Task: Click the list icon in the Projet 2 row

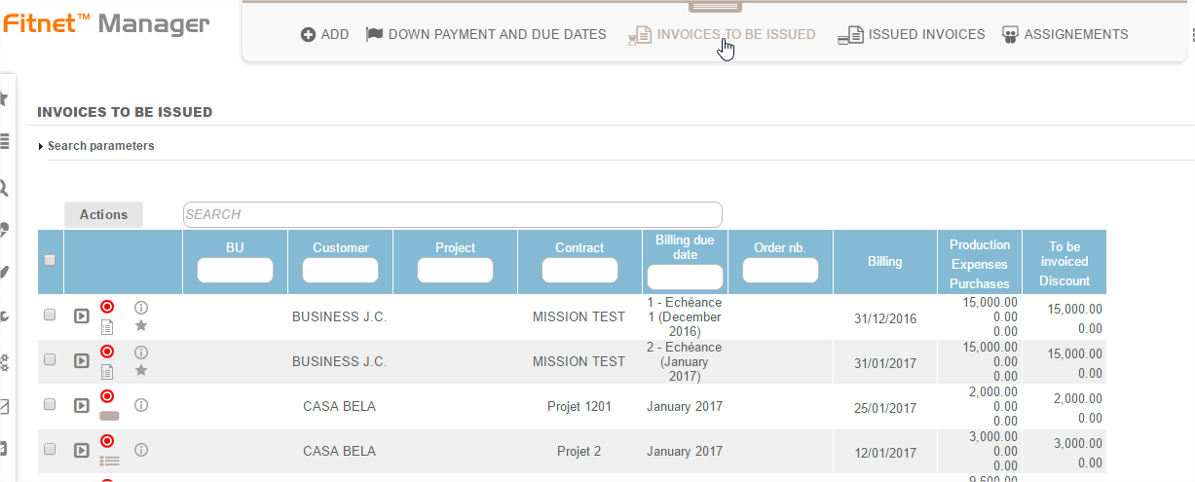Action: (109, 461)
